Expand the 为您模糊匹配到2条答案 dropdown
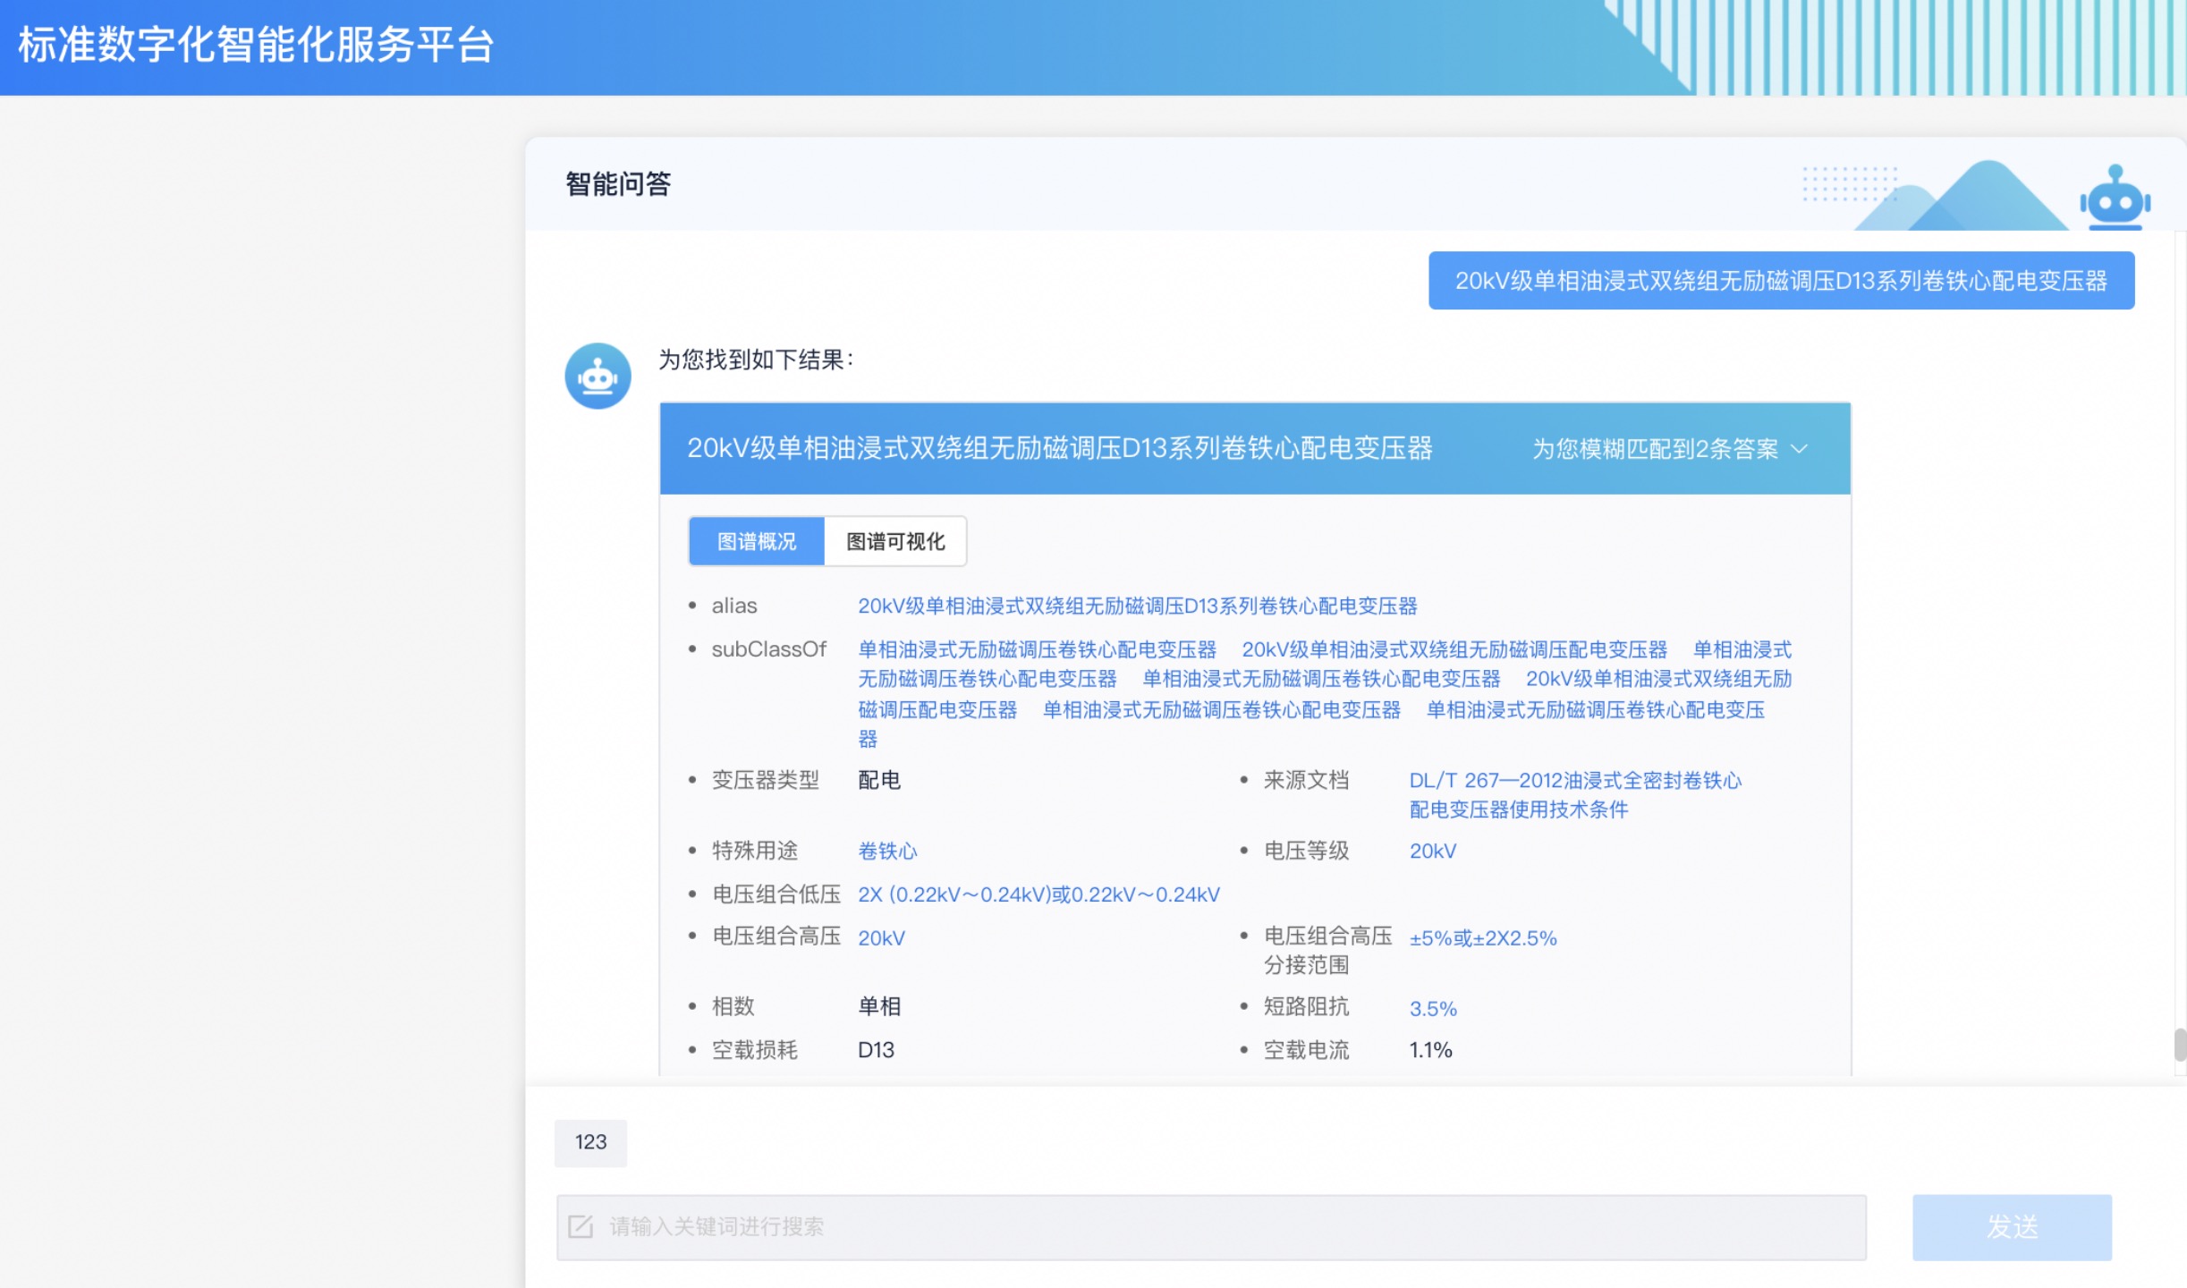 coord(1655,449)
